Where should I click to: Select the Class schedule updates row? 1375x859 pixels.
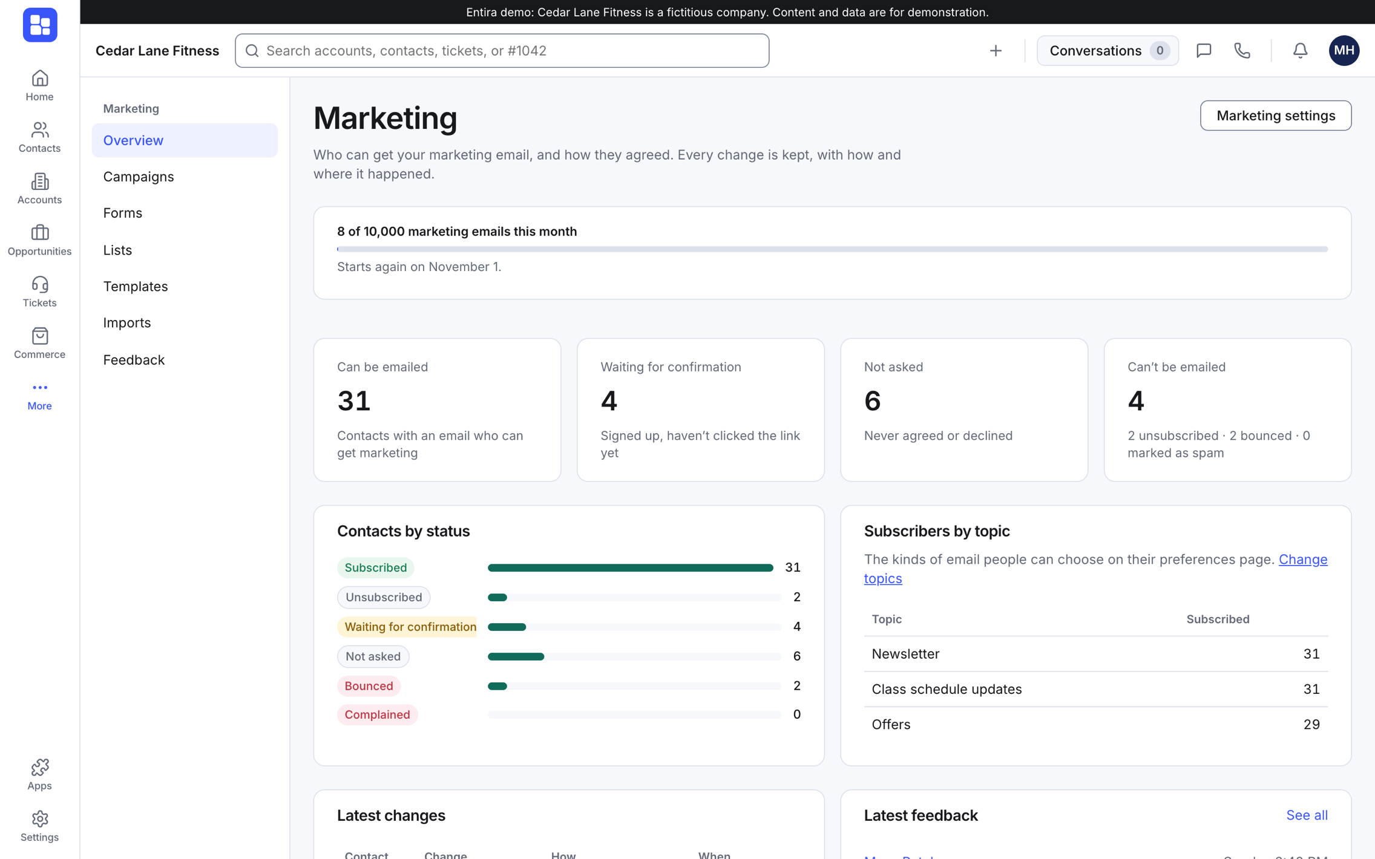click(1095, 689)
